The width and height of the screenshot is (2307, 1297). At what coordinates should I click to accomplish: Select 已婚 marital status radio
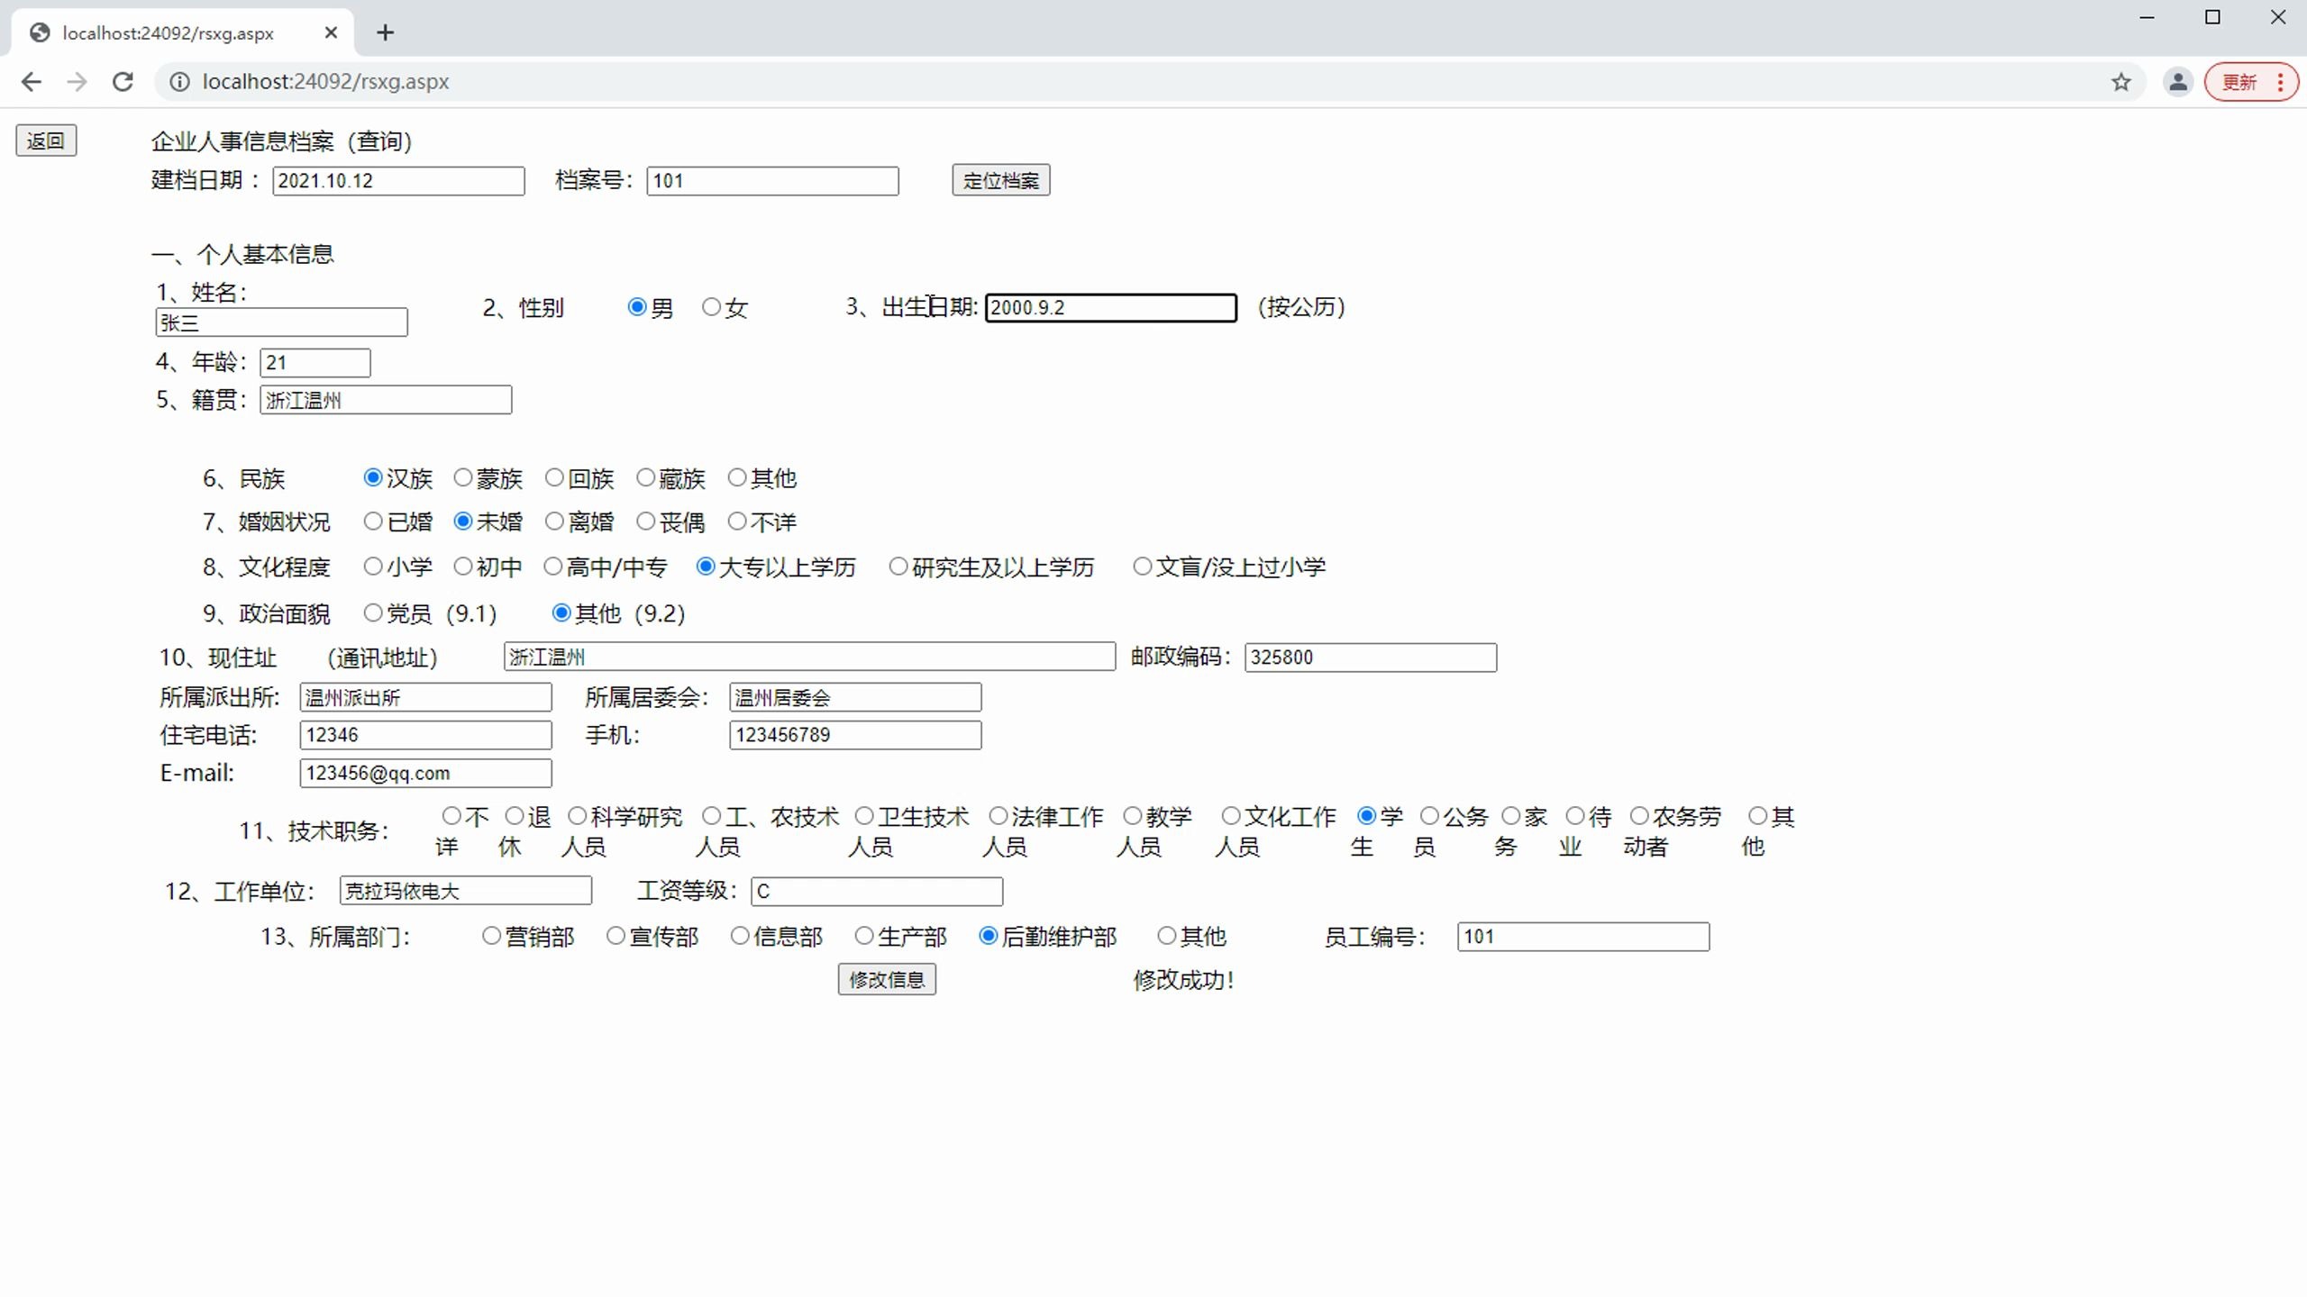(x=372, y=521)
